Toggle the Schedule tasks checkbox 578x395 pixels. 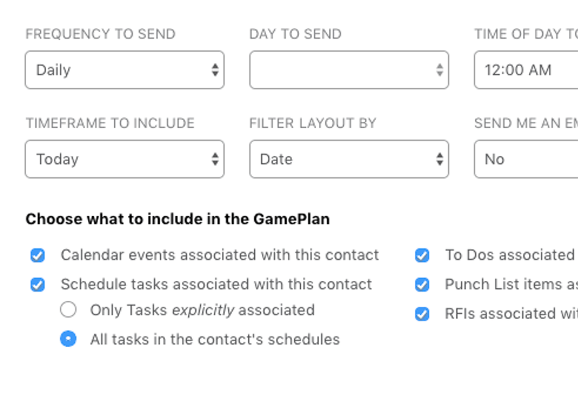click(38, 285)
